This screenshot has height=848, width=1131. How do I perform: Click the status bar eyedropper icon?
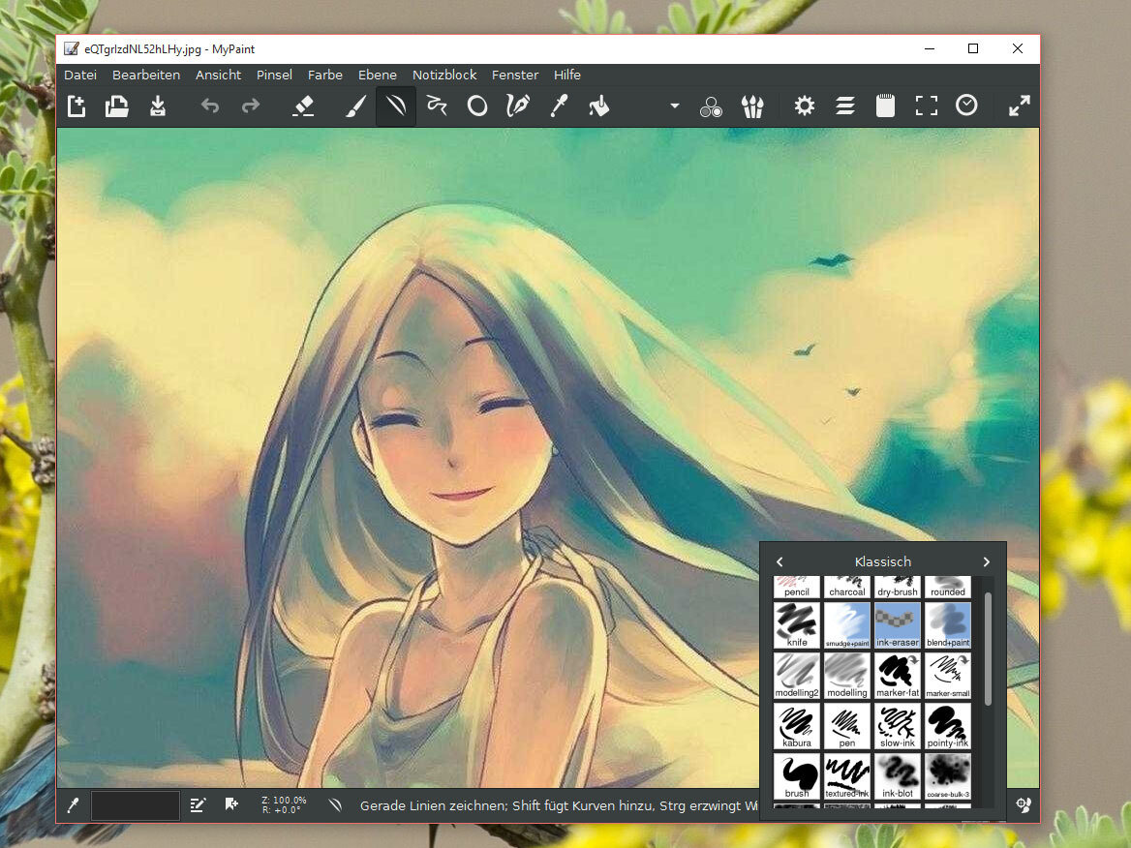click(x=73, y=804)
